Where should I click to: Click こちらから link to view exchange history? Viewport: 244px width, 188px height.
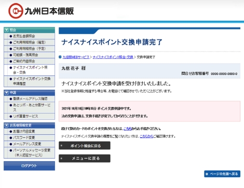pos(146,136)
